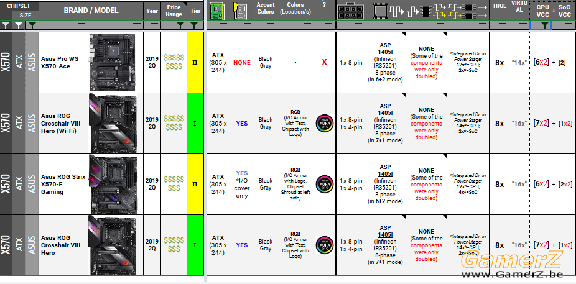Open the Accent Colors column filter
576x284 pixels.
click(271, 25)
